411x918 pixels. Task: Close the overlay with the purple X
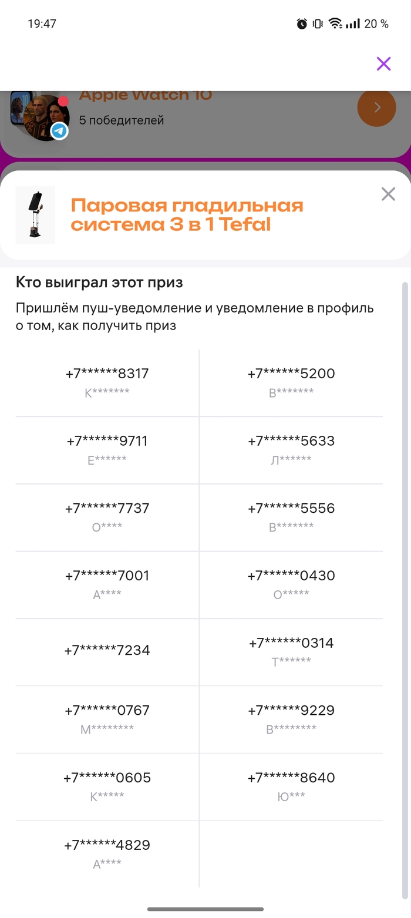[x=383, y=63]
